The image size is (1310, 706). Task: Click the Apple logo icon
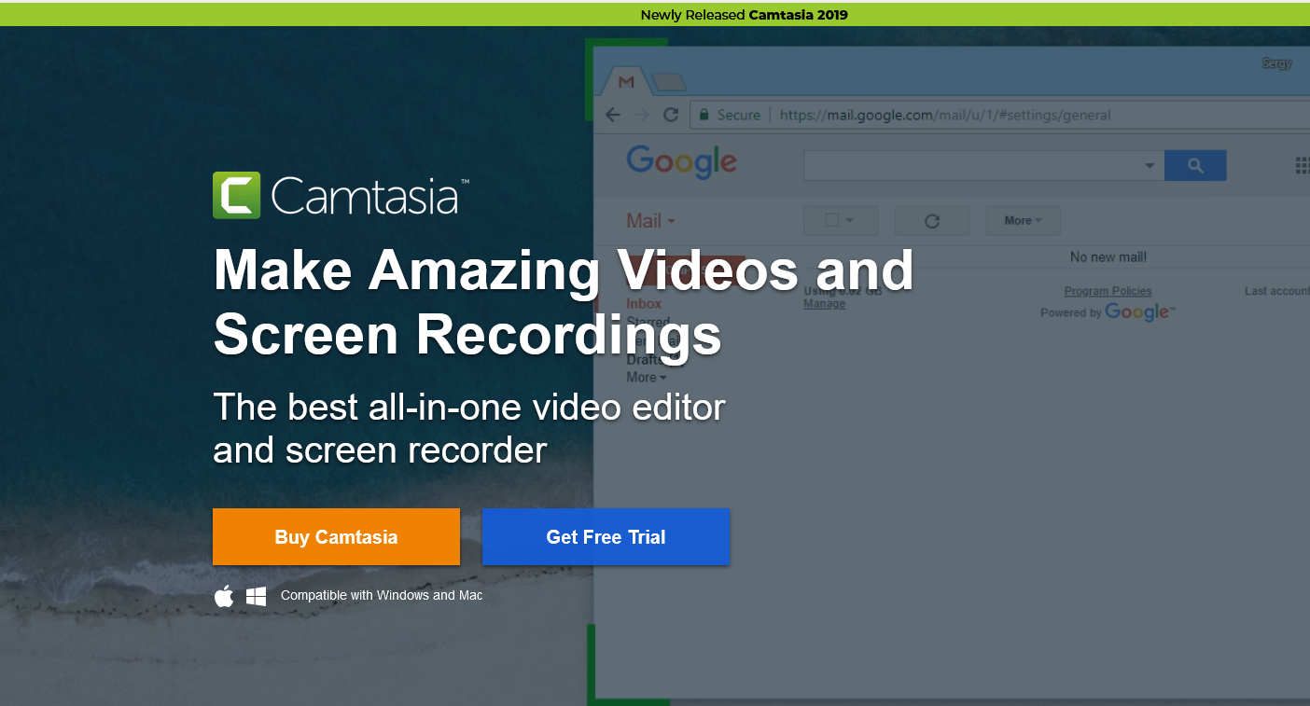coord(224,596)
